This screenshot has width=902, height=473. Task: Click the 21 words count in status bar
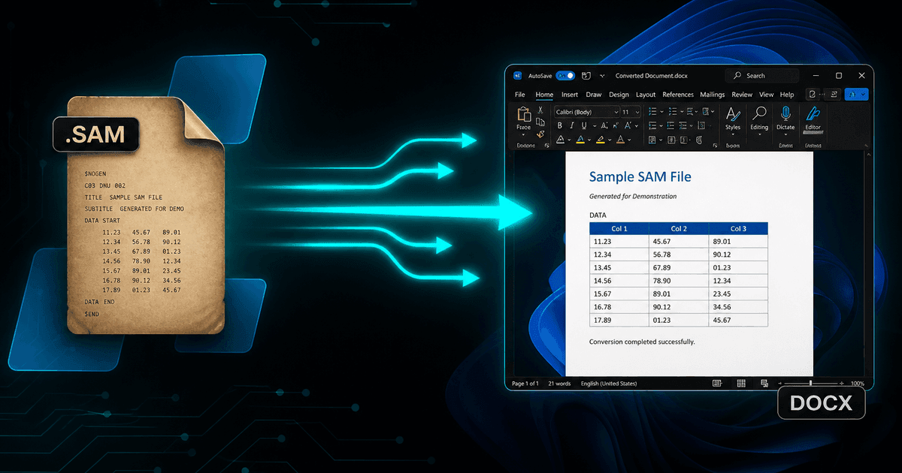click(x=559, y=384)
